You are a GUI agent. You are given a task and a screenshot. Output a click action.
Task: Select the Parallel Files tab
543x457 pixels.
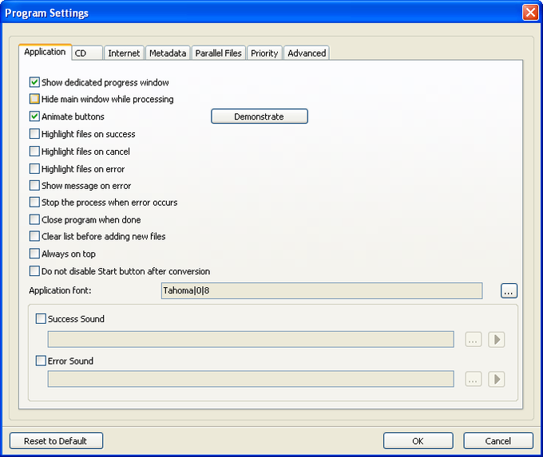click(218, 53)
